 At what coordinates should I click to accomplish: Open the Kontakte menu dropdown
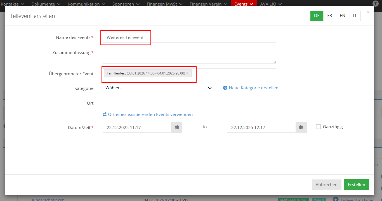12,4
